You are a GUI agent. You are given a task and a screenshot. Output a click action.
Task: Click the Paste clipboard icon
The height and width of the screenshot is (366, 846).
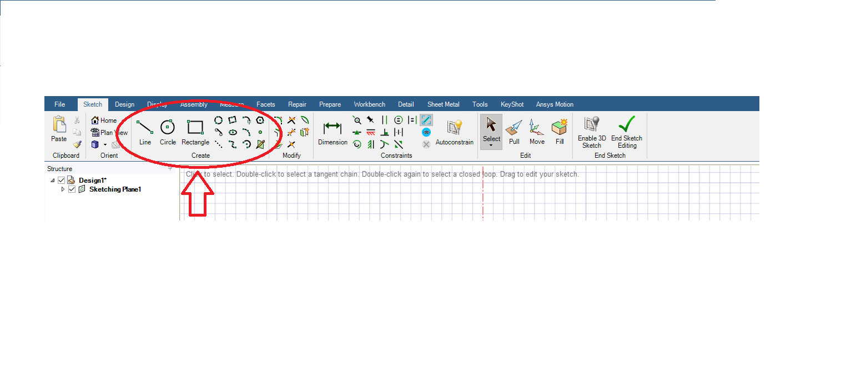[59, 129]
